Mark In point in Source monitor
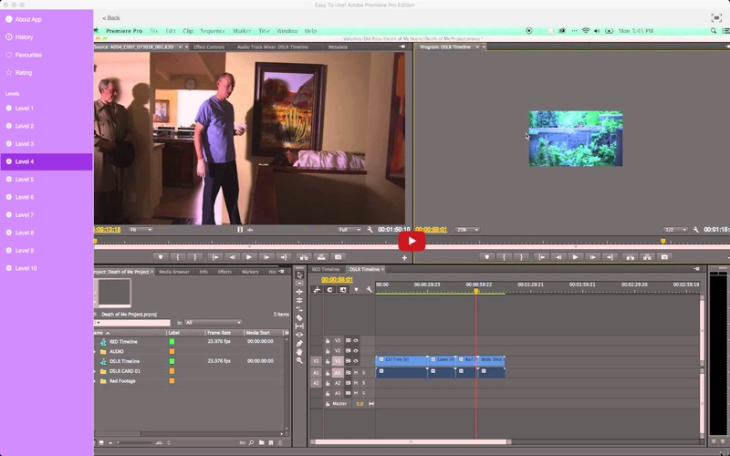 [x=177, y=257]
